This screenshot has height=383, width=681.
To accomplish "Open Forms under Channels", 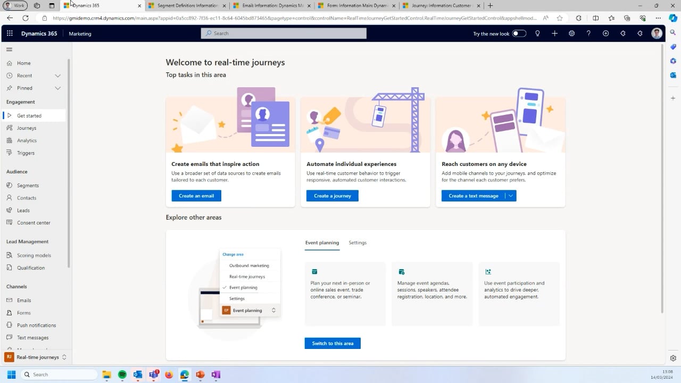I will 24,313.
